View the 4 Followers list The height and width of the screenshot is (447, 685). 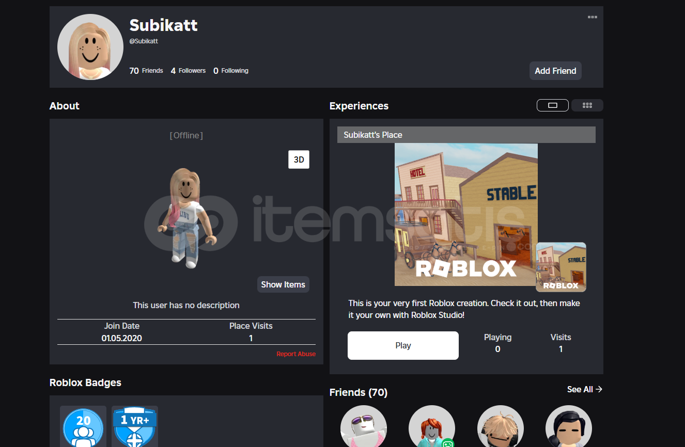click(x=188, y=71)
